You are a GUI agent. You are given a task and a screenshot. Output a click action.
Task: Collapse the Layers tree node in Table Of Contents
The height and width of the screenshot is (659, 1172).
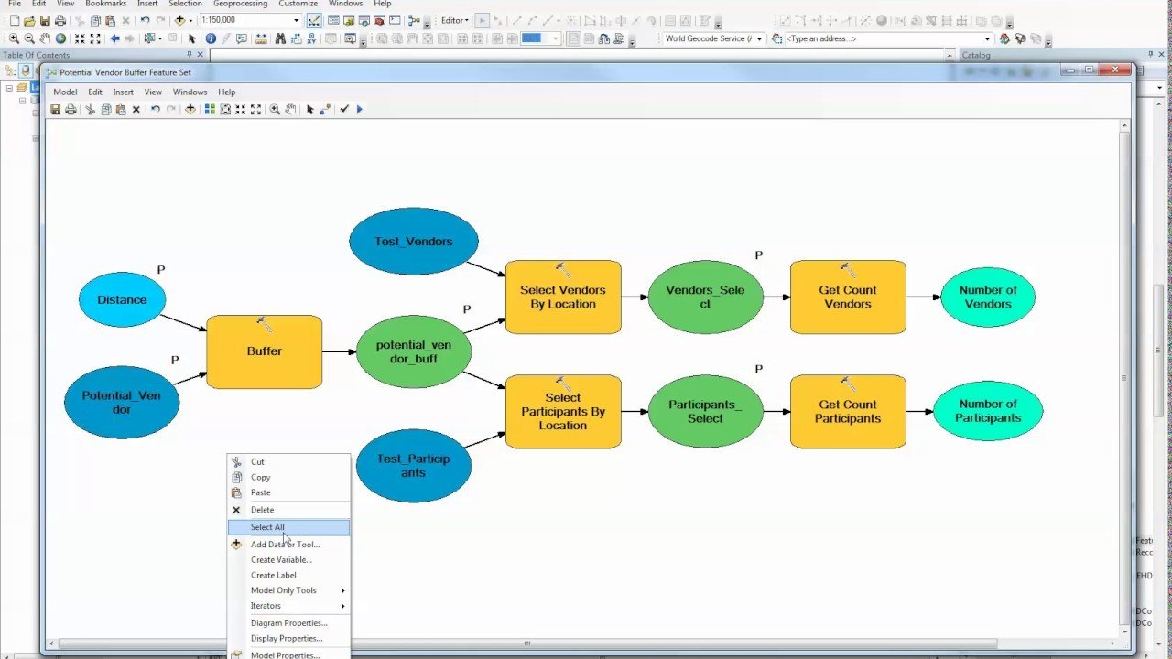click(x=9, y=88)
